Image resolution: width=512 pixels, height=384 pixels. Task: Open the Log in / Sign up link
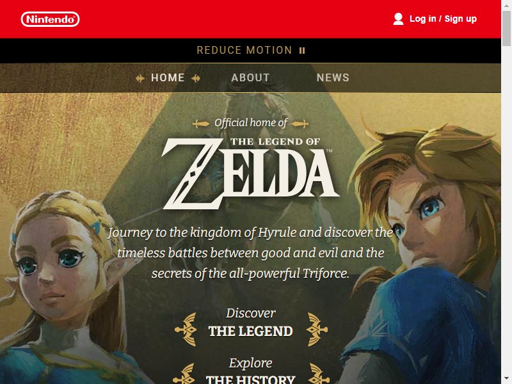tap(443, 19)
